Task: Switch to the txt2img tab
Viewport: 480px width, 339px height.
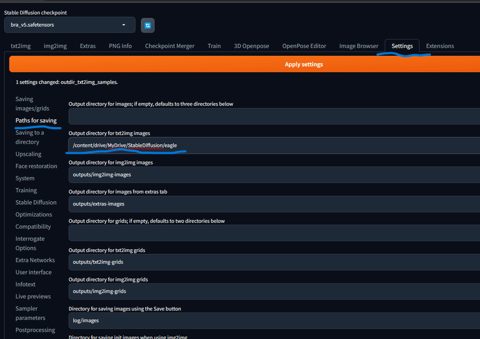Action: (x=20, y=46)
